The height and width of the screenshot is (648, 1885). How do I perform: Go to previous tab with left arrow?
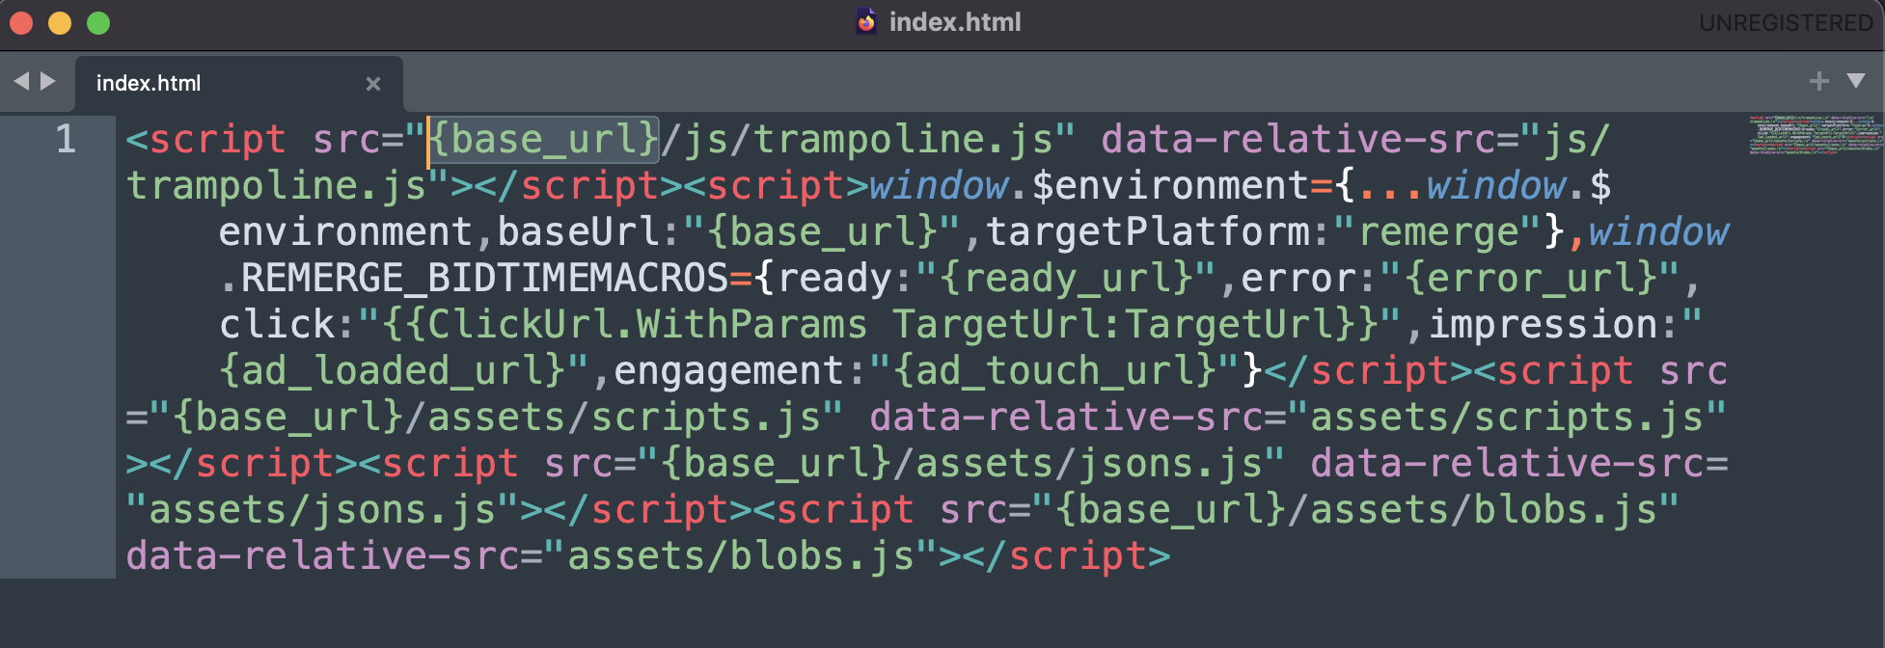coord(21,82)
